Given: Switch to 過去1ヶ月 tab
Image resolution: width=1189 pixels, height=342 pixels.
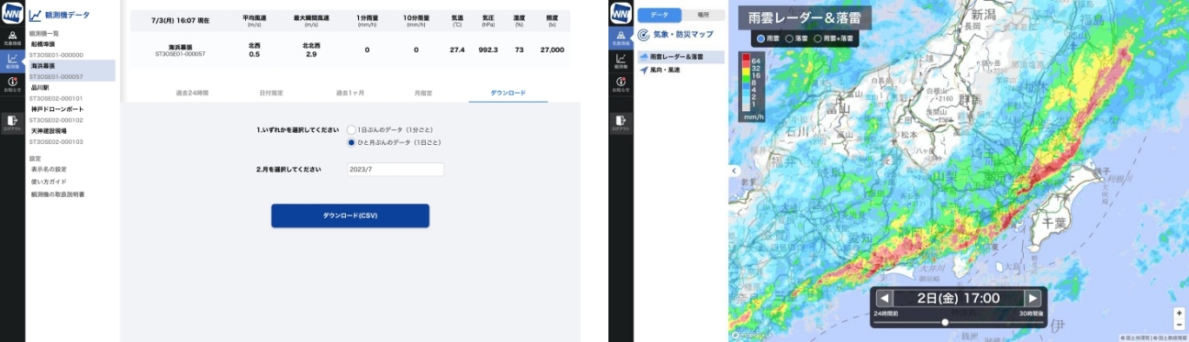Looking at the screenshot, I should 350,92.
